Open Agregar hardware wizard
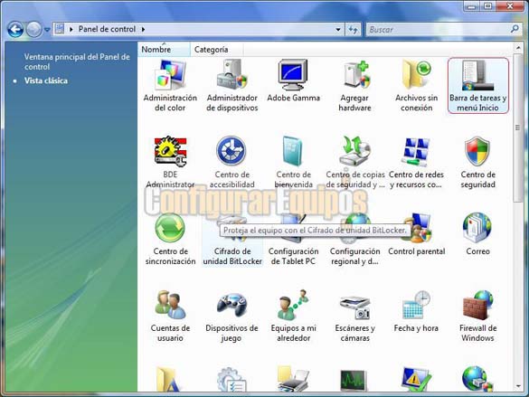This screenshot has width=529, height=397. click(x=354, y=86)
